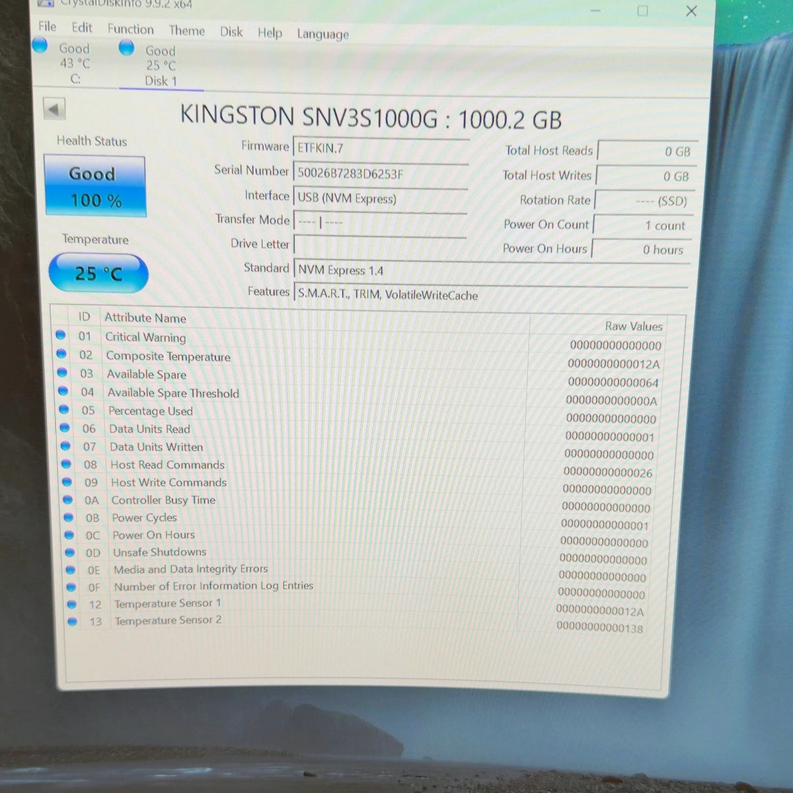Screen dimensions: 793x793
Task: Select the Available Spare Threshold attribute name
Action: 173,393
